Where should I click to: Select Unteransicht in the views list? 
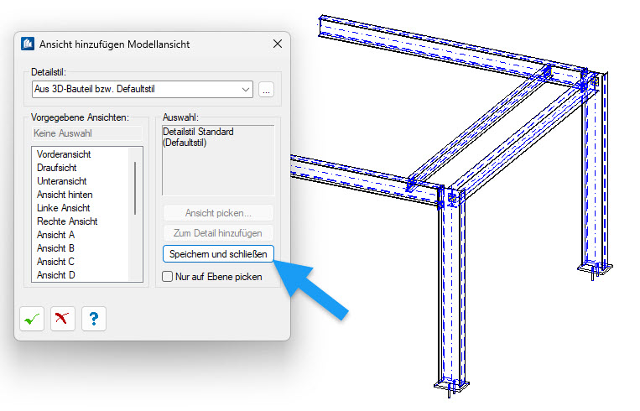pyautogui.click(x=61, y=181)
